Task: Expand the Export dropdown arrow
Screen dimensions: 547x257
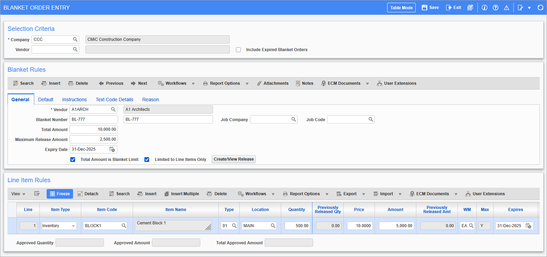Action: (x=364, y=194)
